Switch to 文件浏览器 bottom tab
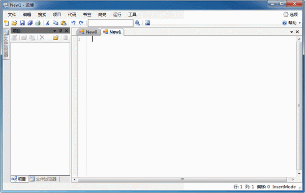The image size is (305, 193). tap(43, 179)
